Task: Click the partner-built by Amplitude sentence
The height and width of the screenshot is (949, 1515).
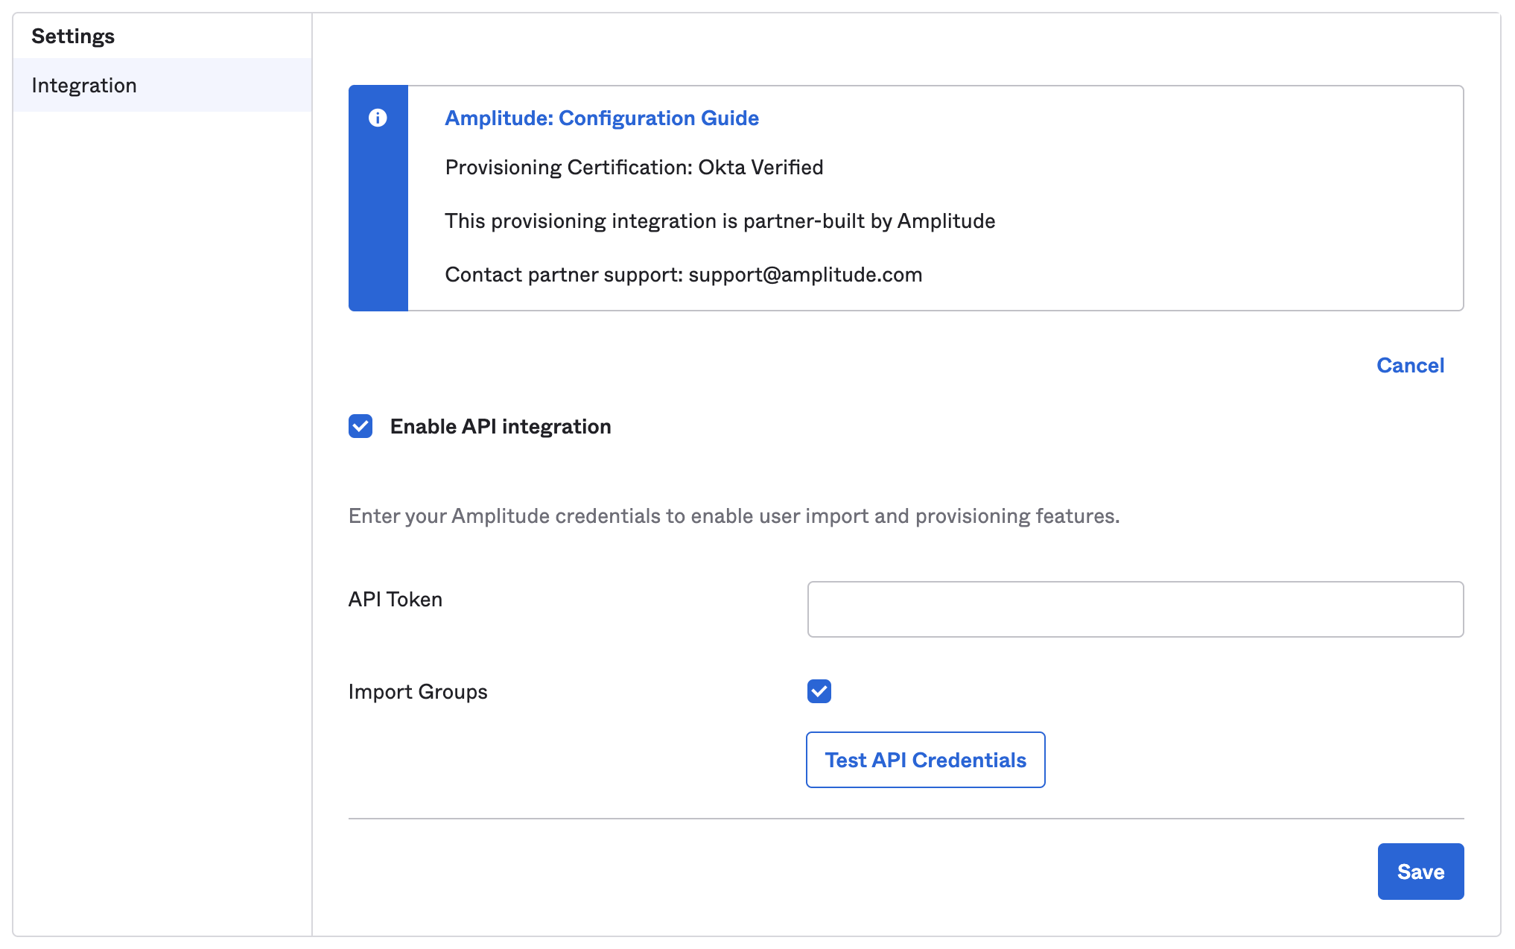Action: [x=720, y=221]
